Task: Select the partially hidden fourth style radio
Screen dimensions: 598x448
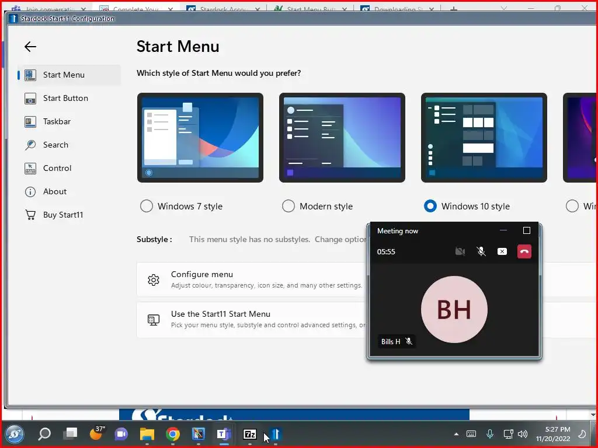Action: pos(572,206)
